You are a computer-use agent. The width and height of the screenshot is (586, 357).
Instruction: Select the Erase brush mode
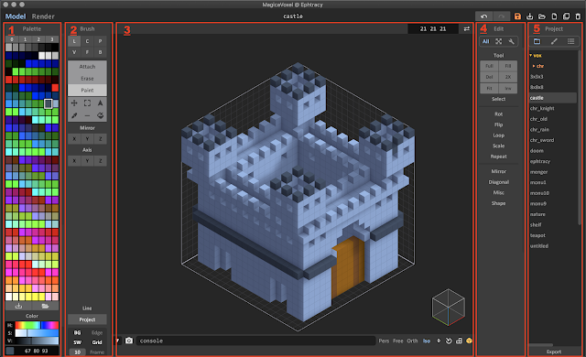[x=87, y=79]
